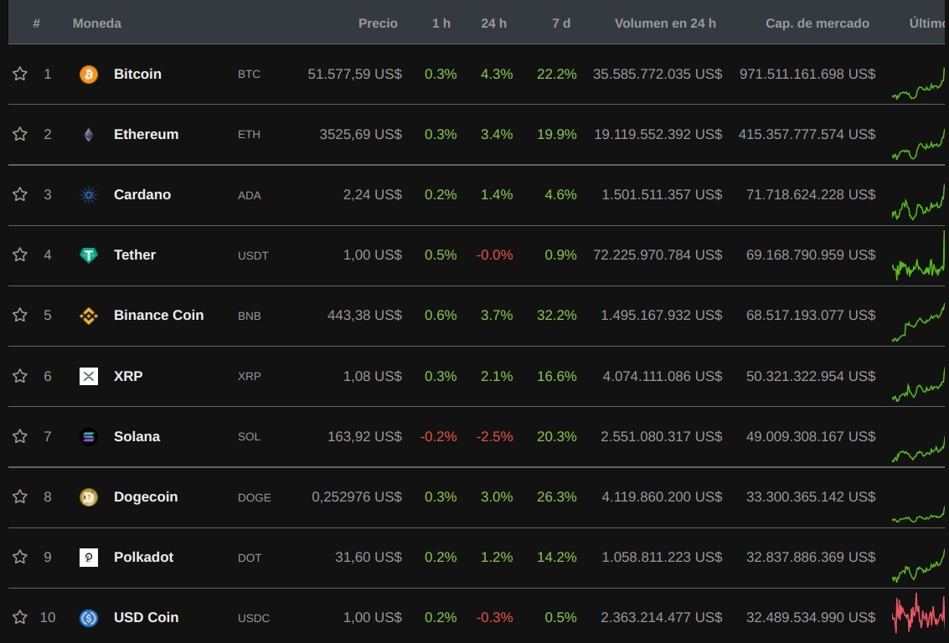The height and width of the screenshot is (643, 949).
Task: View Binance Coin sparkline chart
Action: (918, 322)
